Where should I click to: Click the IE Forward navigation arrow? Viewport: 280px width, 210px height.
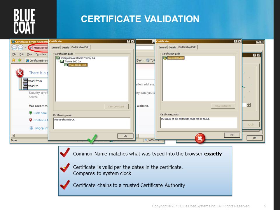(20, 48)
